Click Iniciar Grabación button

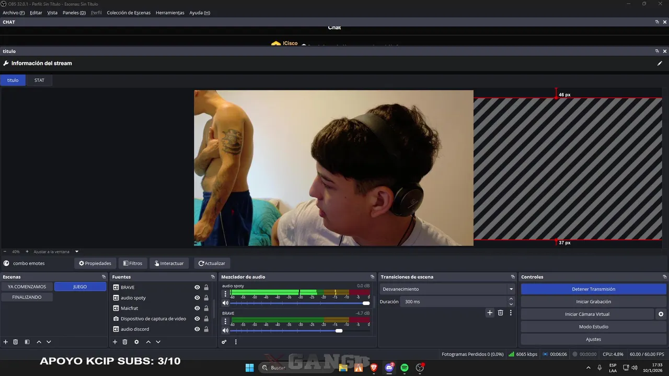click(x=593, y=302)
